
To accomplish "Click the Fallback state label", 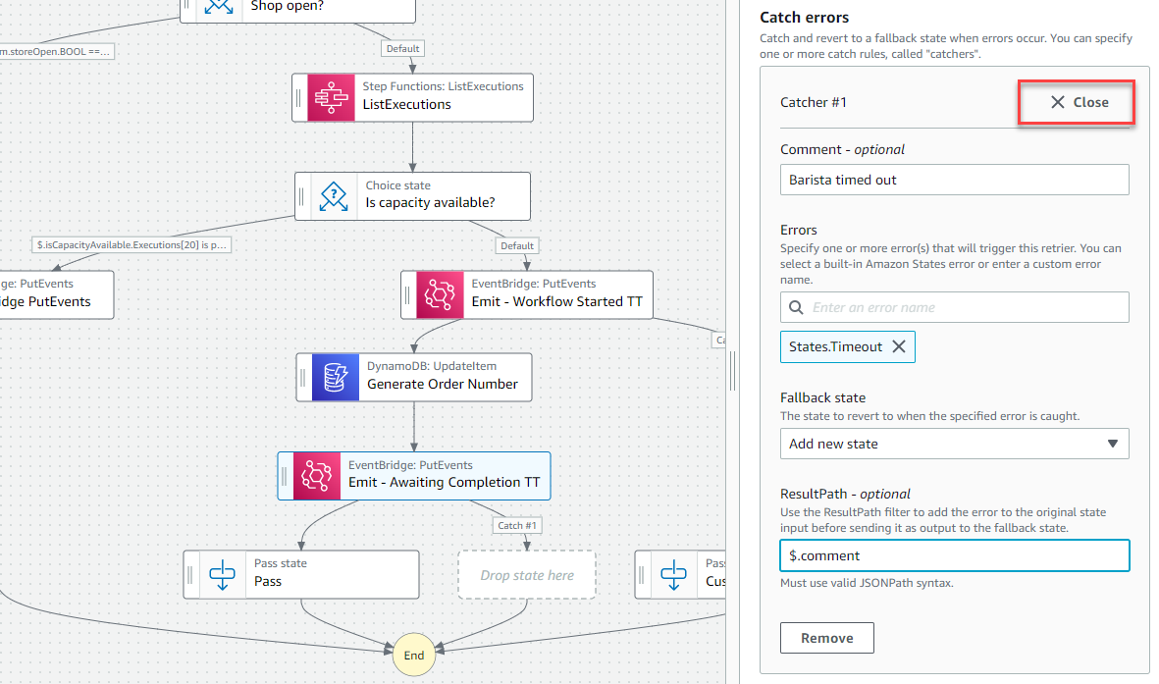I will click(x=822, y=397).
